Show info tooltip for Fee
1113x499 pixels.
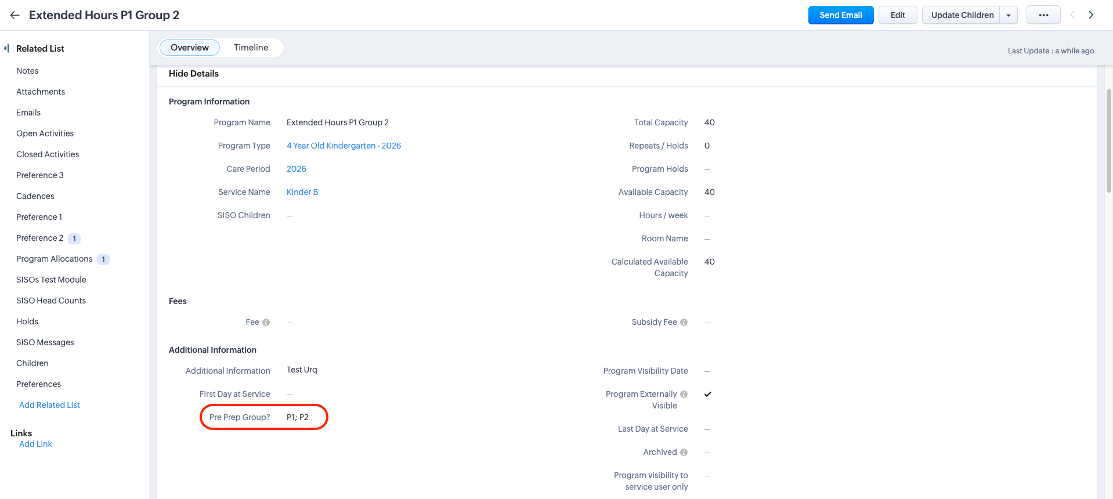click(266, 323)
